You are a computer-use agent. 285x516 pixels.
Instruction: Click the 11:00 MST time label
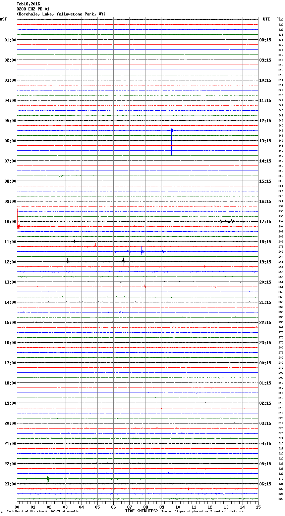[x=10, y=242]
